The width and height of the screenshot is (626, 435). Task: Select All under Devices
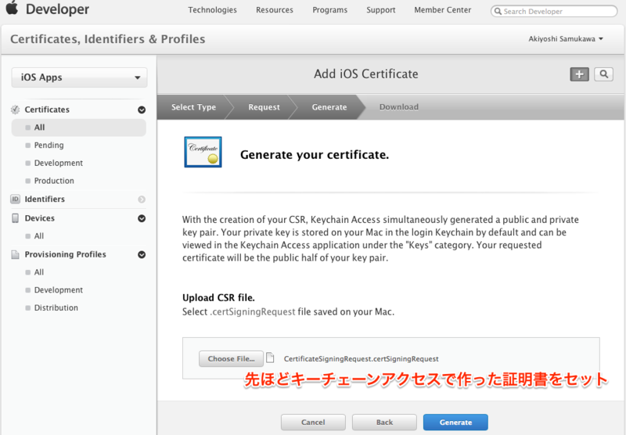(x=38, y=235)
